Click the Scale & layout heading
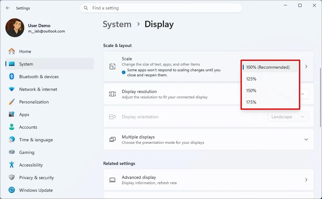 pyautogui.click(x=117, y=45)
